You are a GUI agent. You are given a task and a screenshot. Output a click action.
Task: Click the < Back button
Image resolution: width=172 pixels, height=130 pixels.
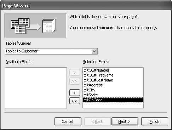(97, 121)
